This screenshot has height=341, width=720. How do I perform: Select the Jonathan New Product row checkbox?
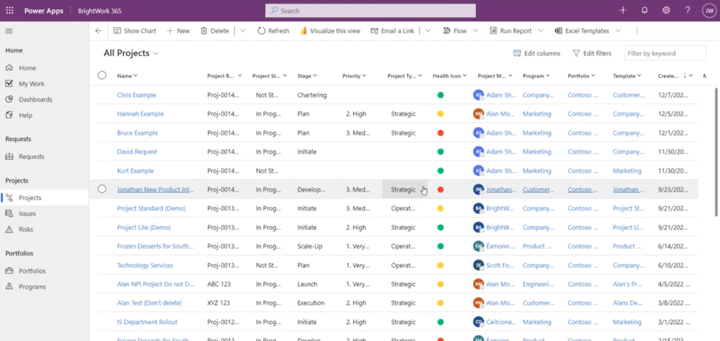pos(102,189)
